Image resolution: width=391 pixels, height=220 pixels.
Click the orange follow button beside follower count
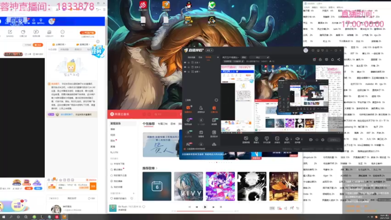click(x=38, y=45)
